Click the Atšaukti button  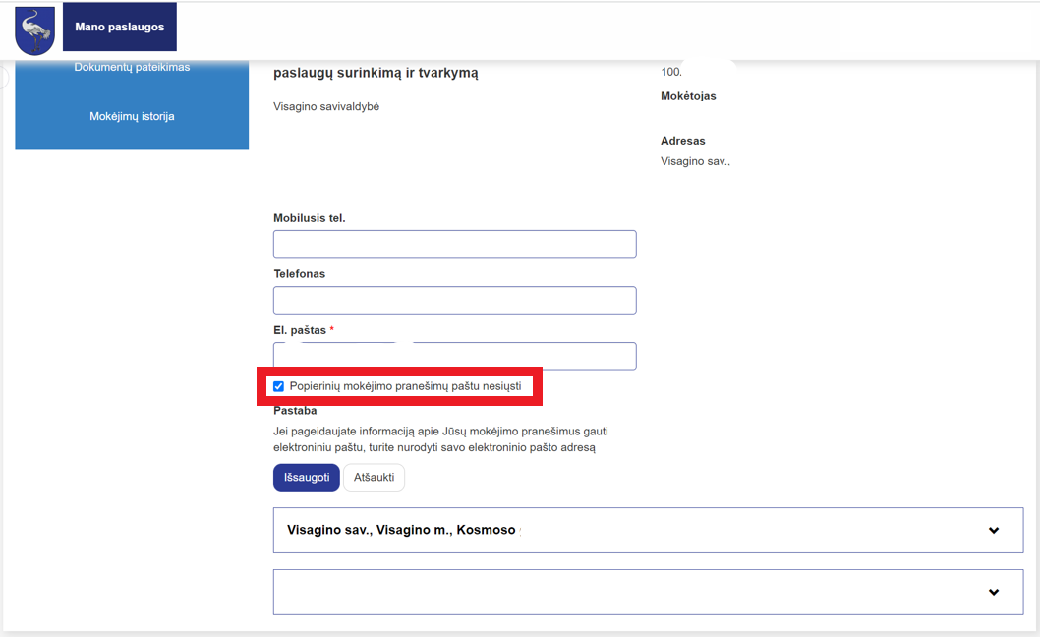tap(375, 477)
